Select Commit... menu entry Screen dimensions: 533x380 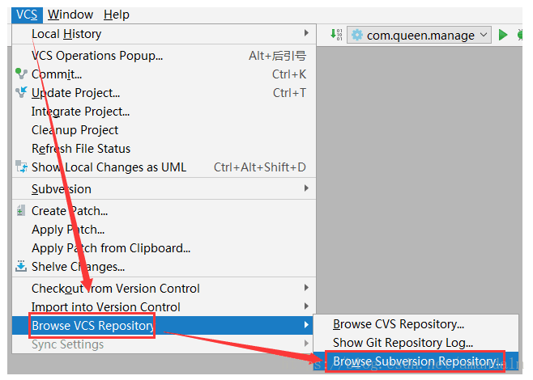click(x=164, y=74)
